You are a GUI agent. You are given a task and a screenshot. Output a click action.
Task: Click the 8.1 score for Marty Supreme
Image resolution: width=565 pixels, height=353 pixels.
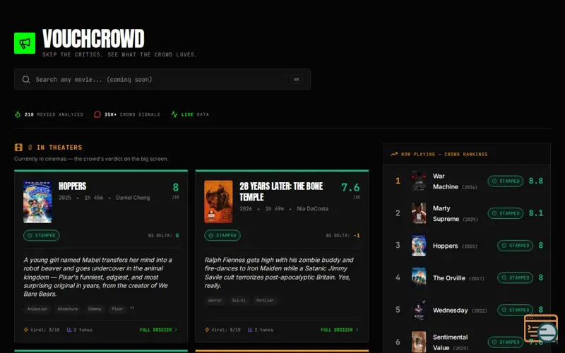(x=536, y=213)
